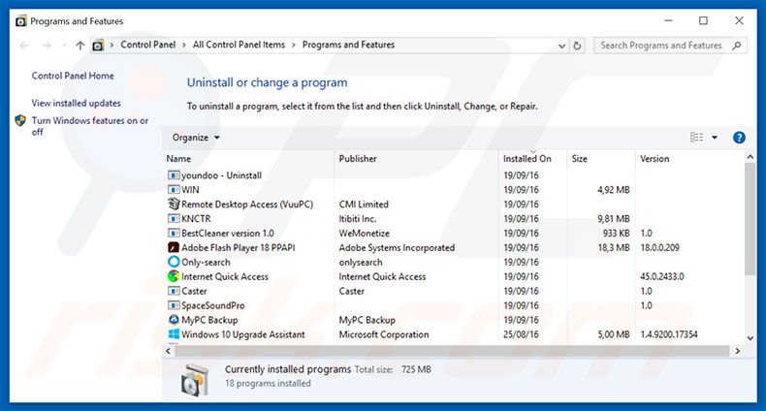Click the WIN program icon
Screen dimensions: 766x411
174,189
